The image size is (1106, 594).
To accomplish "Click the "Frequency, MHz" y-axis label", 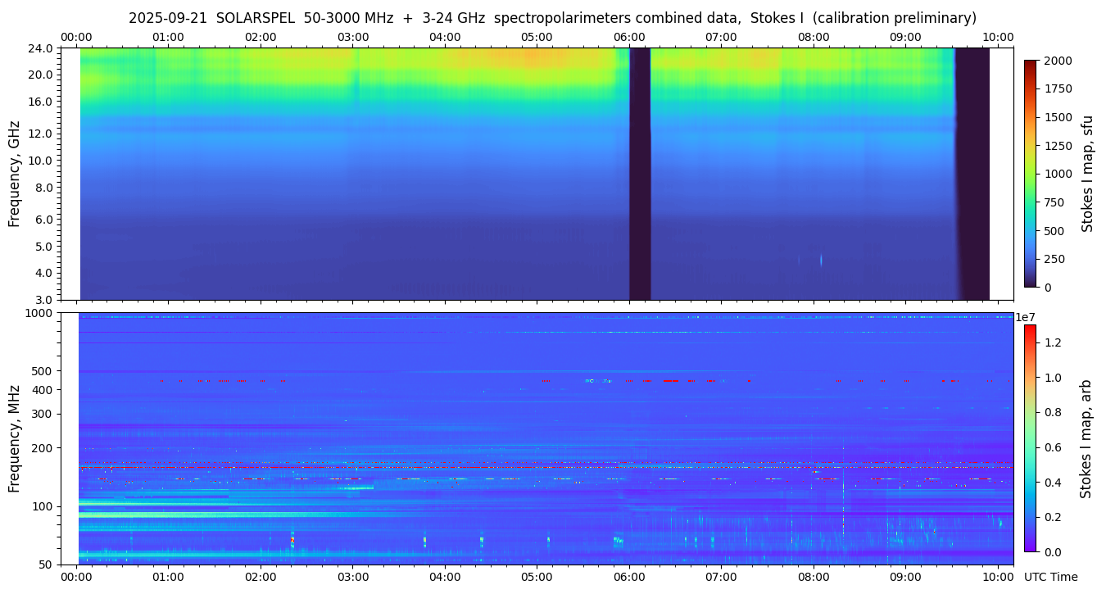I will (x=14, y=438).
